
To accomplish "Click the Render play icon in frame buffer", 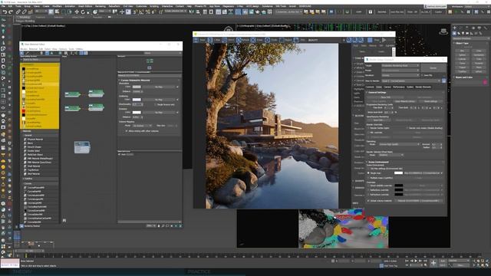I will 384,40.
